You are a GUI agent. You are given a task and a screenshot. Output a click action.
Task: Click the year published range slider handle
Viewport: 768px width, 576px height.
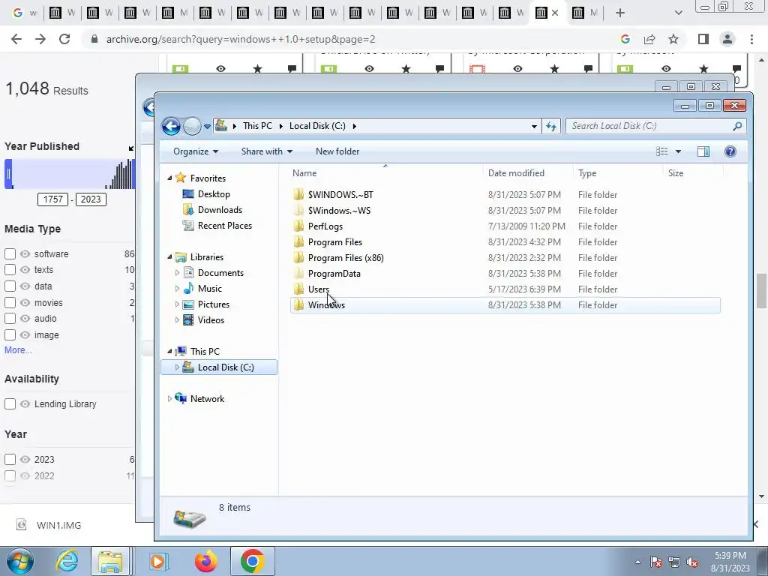pos(8,174)
